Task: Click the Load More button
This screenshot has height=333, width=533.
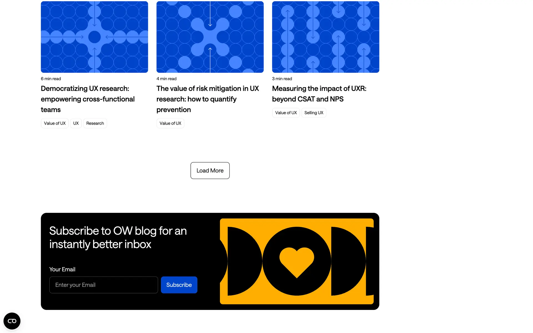Action: tap(210, 170)
